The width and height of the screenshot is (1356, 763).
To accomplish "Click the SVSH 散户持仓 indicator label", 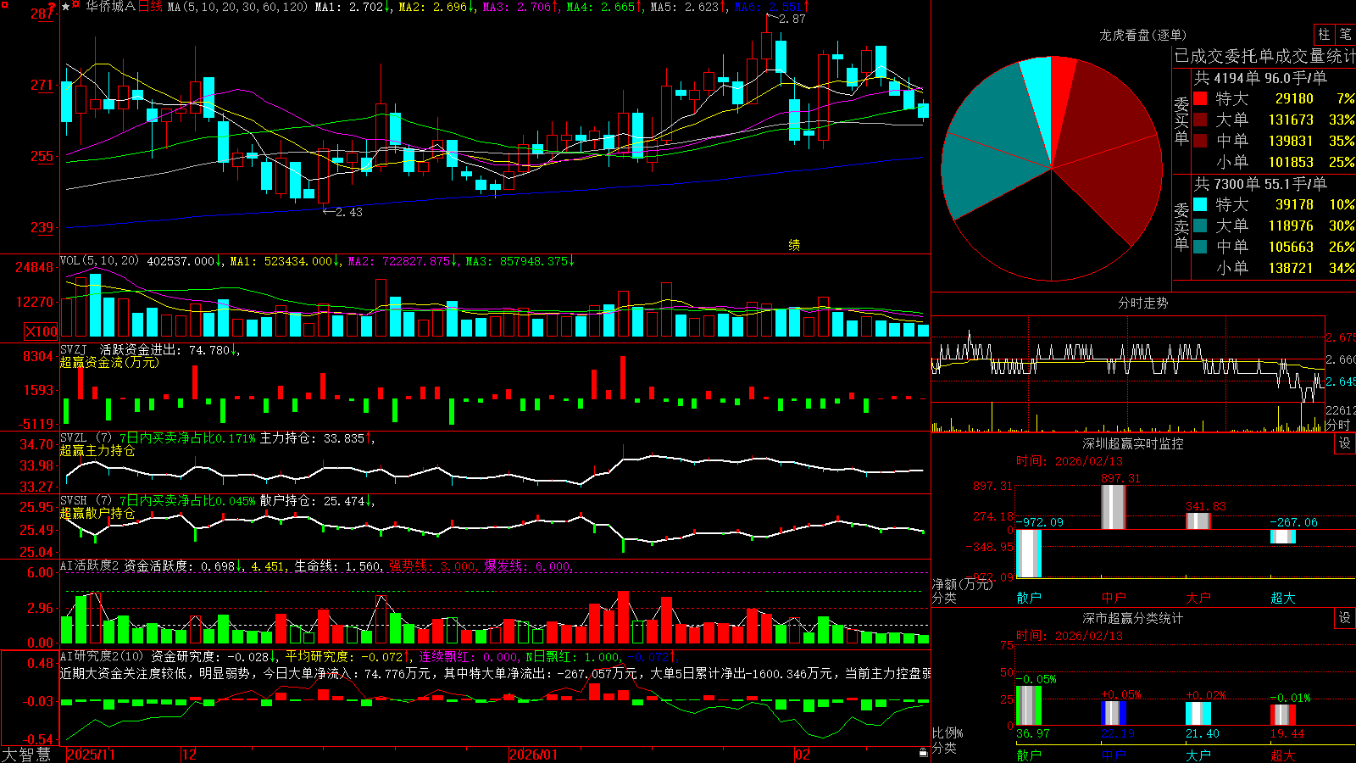I will point(85,501).
